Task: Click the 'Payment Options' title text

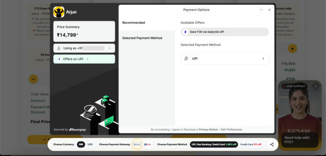Action: [x=196, y=10]
